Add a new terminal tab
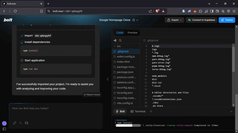 (151, 111)
